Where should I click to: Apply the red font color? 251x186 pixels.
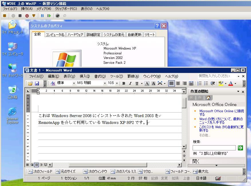[x=231, y=83]
